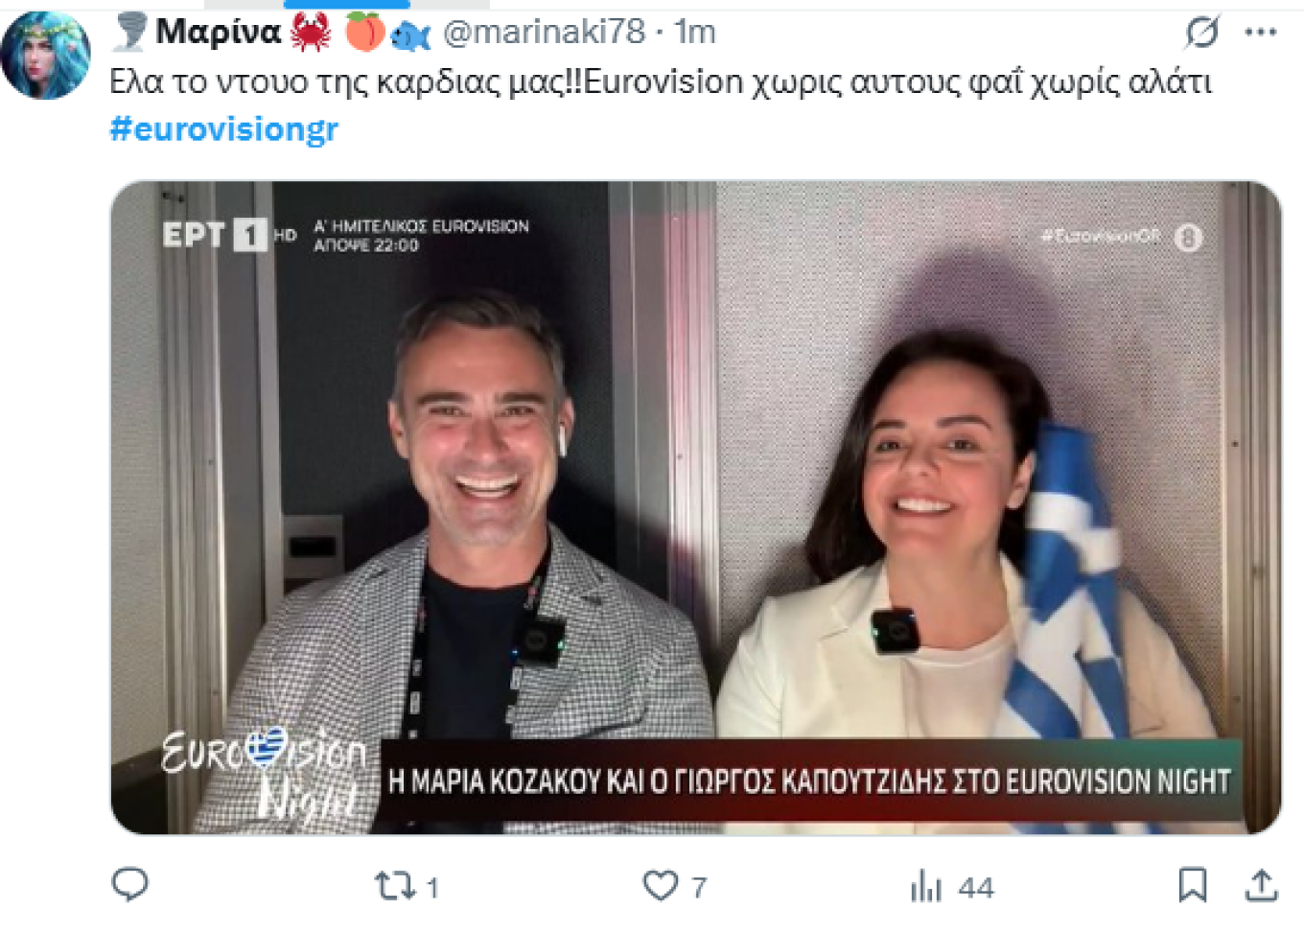The height and width of the screenshot is (932, 1304).
Task: Click the Μαρίνα display name
Action: point(218,32)
